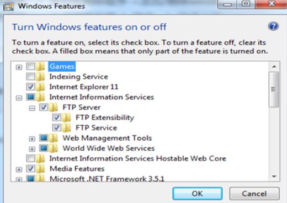Viewport: 287px width, 203px height.
Task: Enable the Indexing Service checkbox
Action: [x=30, y=77]
